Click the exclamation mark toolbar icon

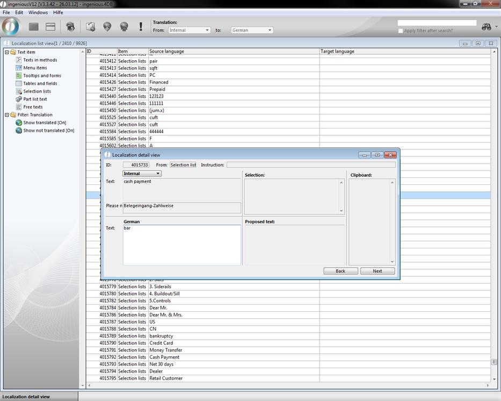(x=141, y=26)
